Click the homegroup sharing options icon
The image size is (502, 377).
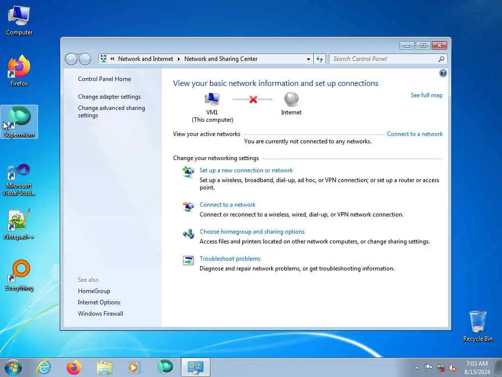tap(188, 234)
